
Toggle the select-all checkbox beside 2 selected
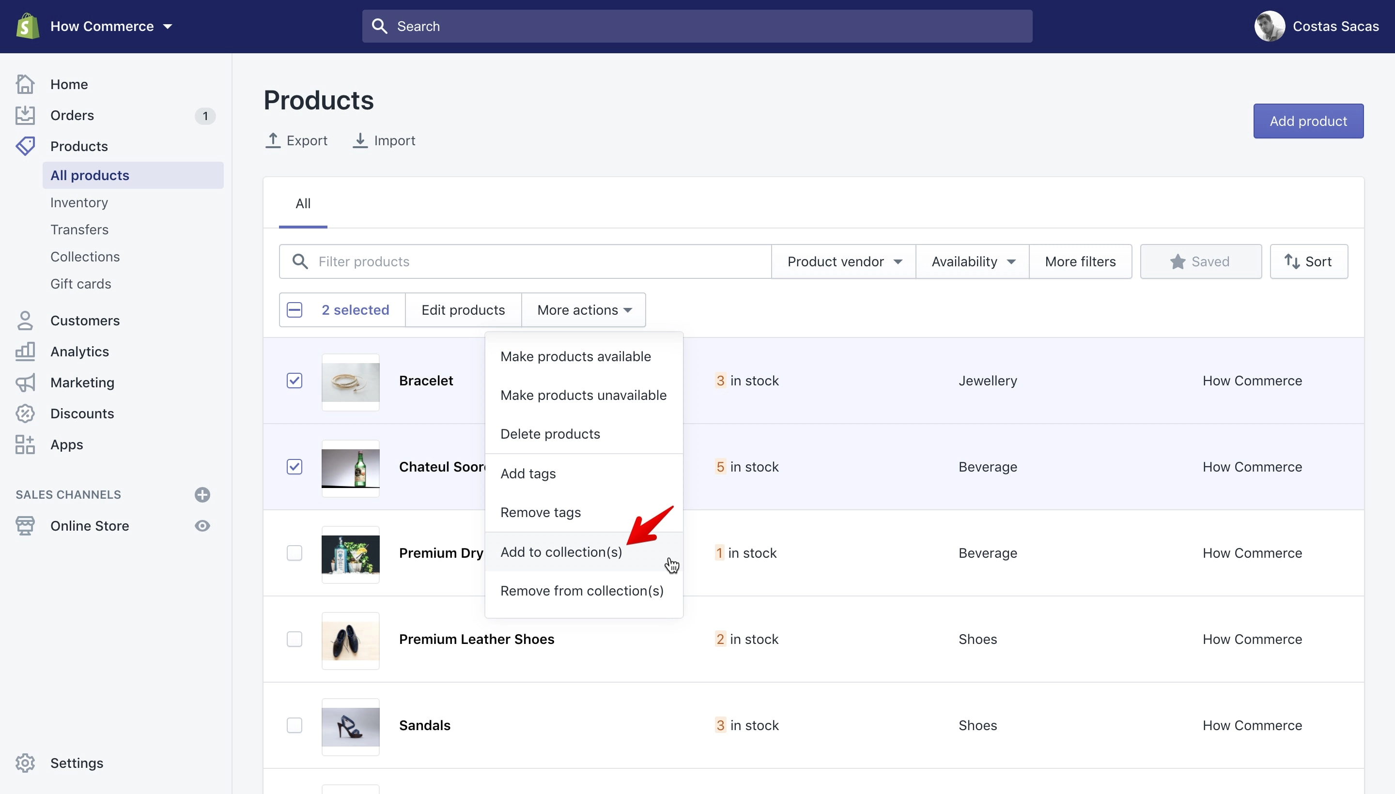(x=294, y=310)
